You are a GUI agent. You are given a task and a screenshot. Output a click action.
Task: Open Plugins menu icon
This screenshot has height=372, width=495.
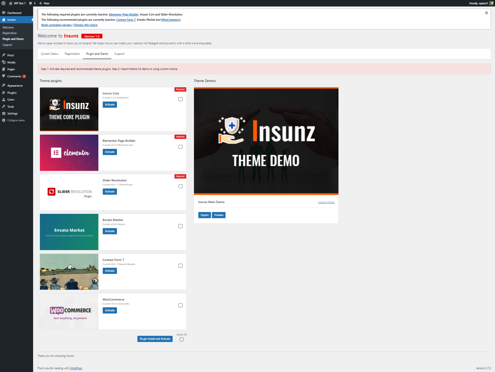point(4,93)
